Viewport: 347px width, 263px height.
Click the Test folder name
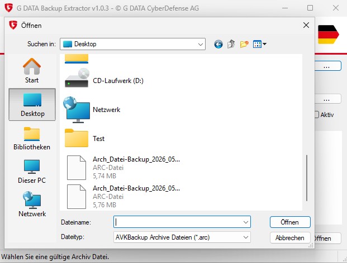pos(99,139)
